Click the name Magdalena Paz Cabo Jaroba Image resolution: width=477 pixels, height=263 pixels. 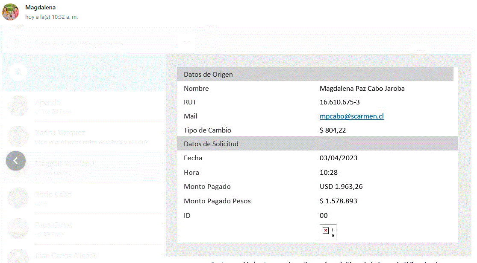click(x=362, y=89)
